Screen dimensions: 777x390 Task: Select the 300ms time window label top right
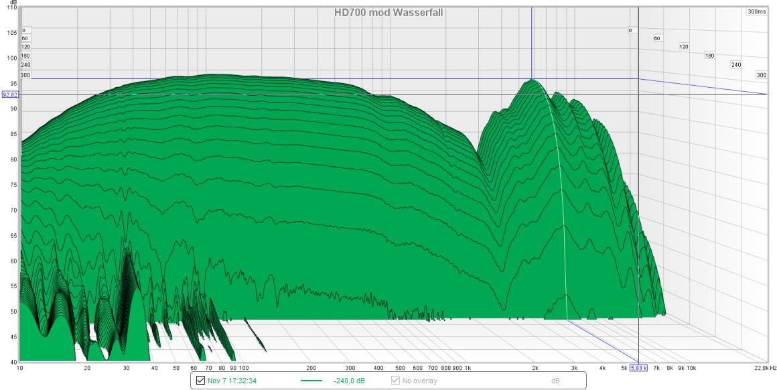coord(757,11)
